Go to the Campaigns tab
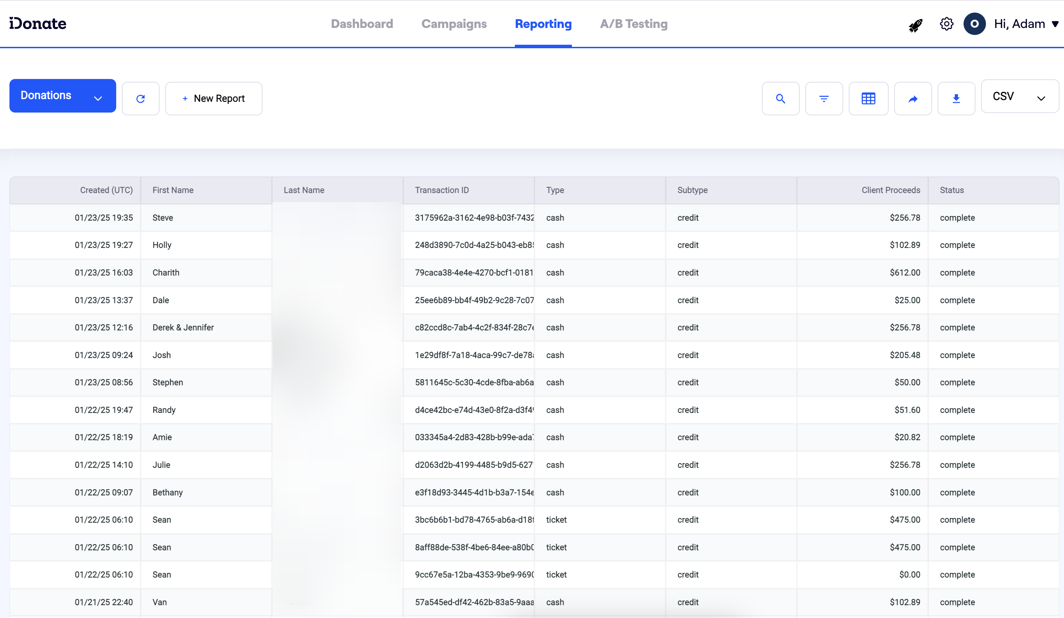The image size is (1064, 618). coord(454,24)
